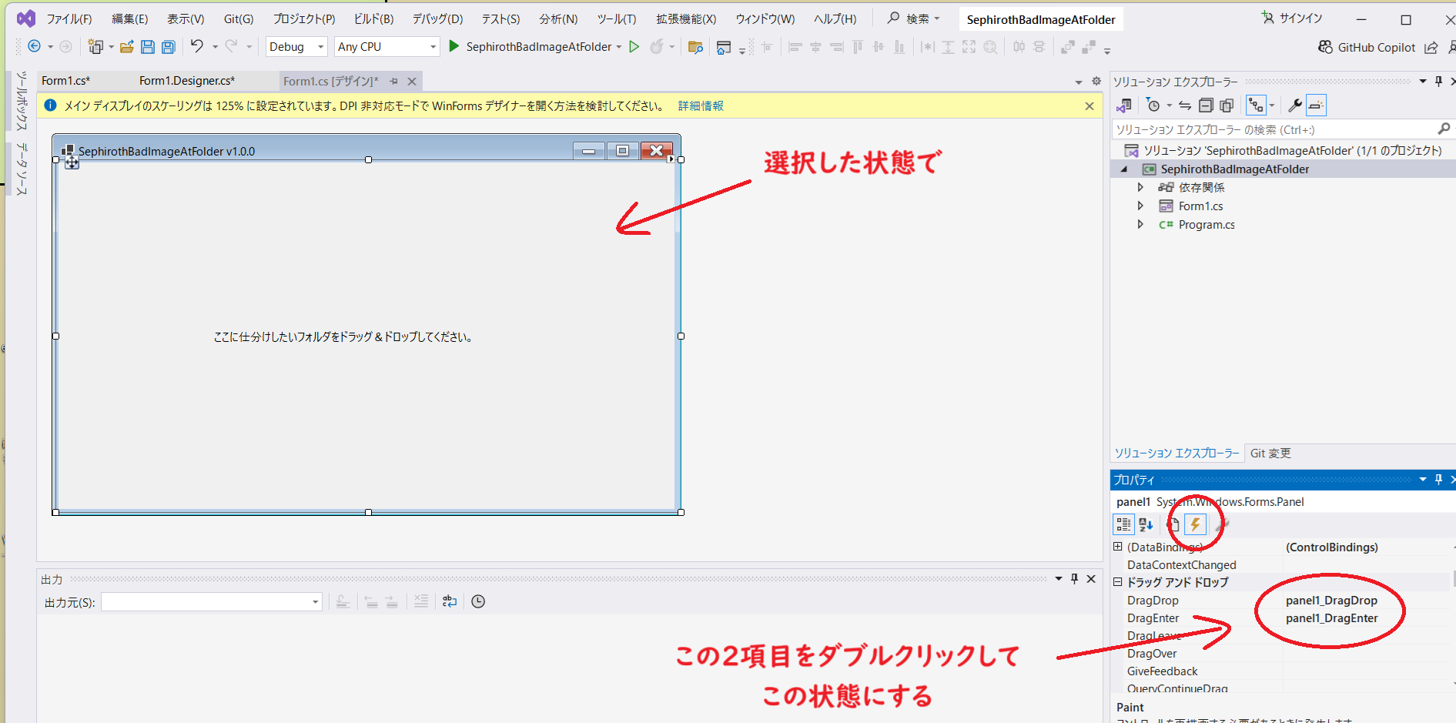Select the DragOver event row

[x=1282, y=654]
